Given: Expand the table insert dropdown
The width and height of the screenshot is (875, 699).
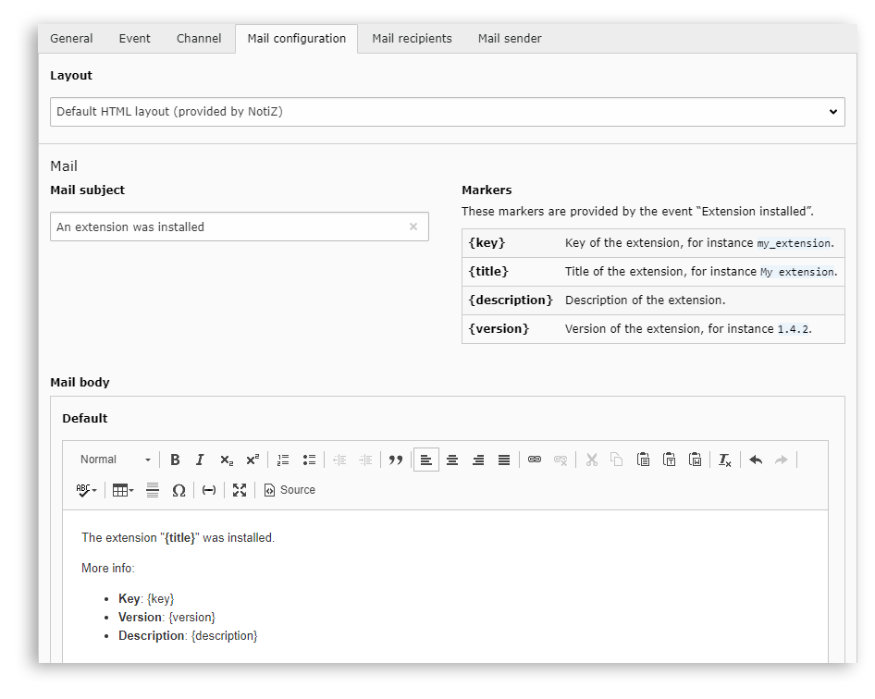Looking at the screenshot, I should pyautogui.click(x=123, y=490).
